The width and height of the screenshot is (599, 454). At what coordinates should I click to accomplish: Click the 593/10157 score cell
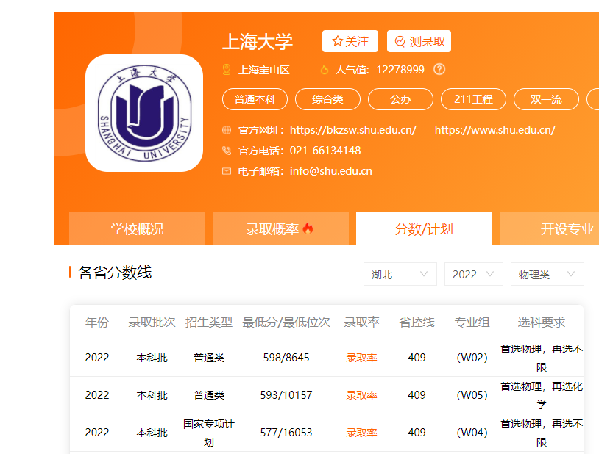click(x=286, y=395)
